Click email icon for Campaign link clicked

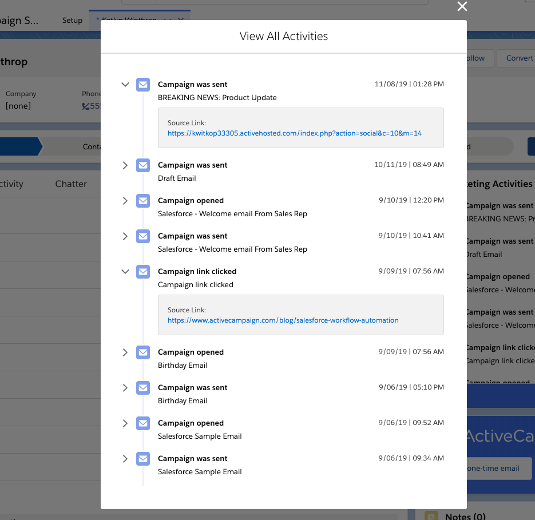click(143, 272)
